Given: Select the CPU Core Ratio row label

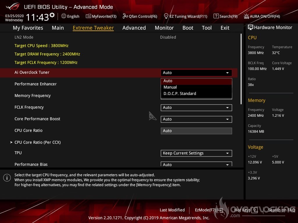Looking at the screenshot, I should pyautogui.click(x=29, y=130).
